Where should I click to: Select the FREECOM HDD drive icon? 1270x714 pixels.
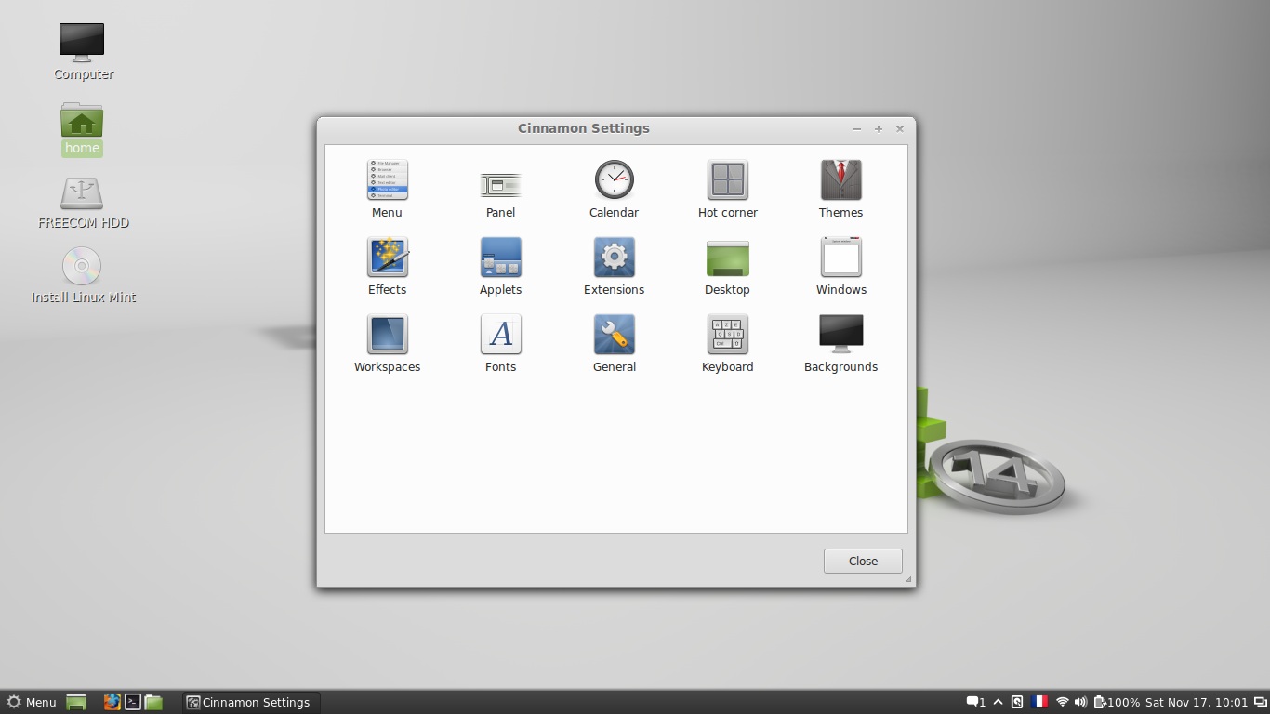[x=82, y=193]
